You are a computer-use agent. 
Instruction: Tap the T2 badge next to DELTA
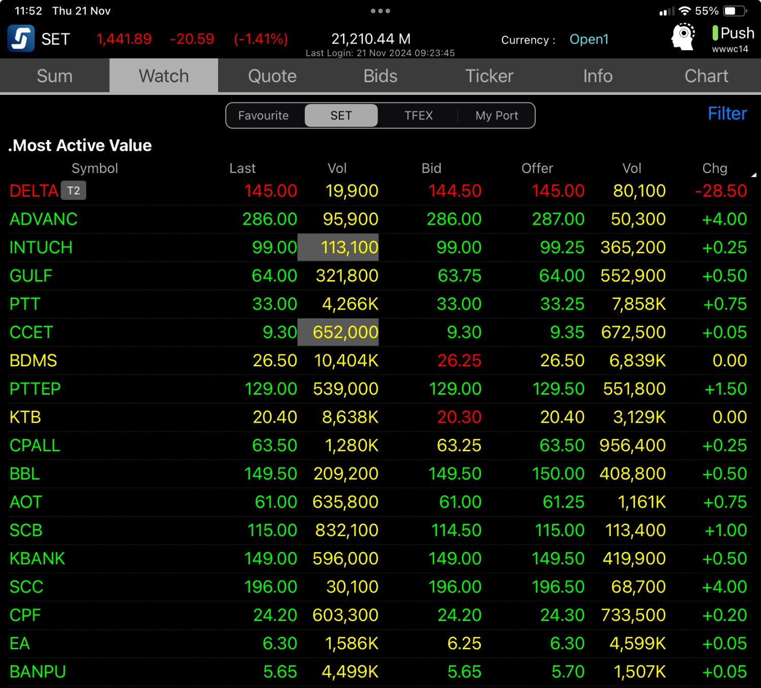pos(74,191)
